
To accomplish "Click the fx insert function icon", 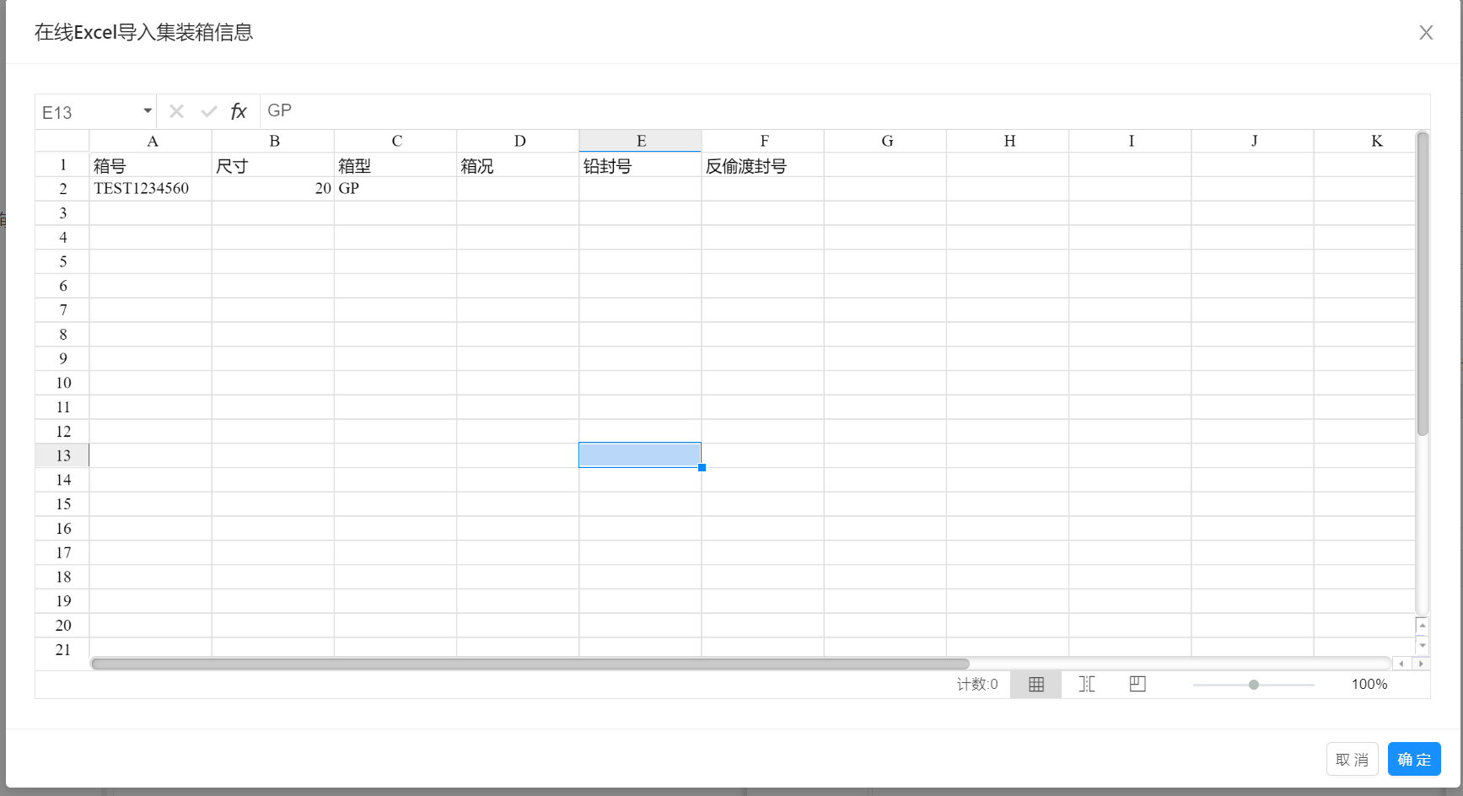I will point(239,111).
